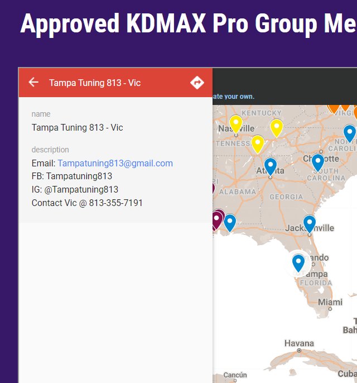Select the FB: Tampatuning813 text
This screenshot has height=383, width=357.
[72, 176]
